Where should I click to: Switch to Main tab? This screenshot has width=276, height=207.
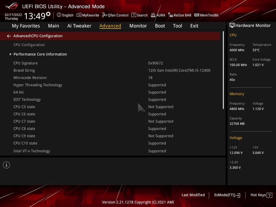pyautogui.click(x=54, y=26)
